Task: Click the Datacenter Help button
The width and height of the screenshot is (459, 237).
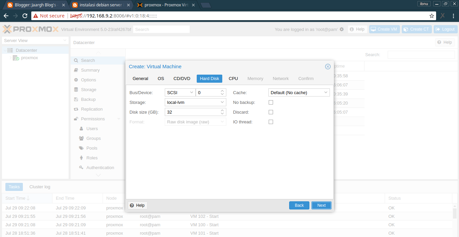Action: (445, 42)
